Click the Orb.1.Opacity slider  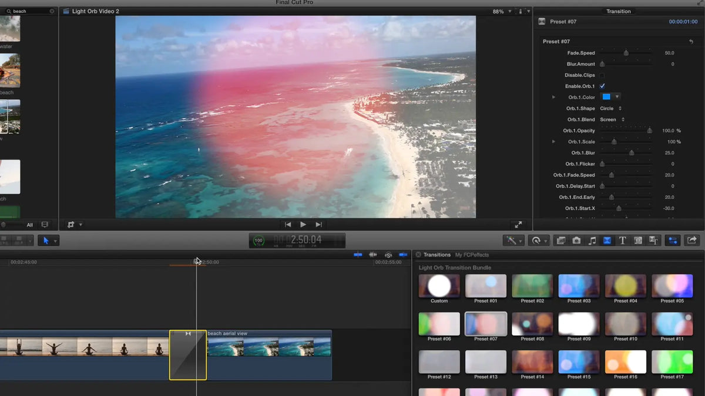(625, 131)
